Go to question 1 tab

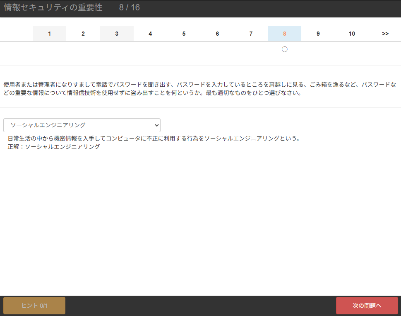[x=49, y=34]
